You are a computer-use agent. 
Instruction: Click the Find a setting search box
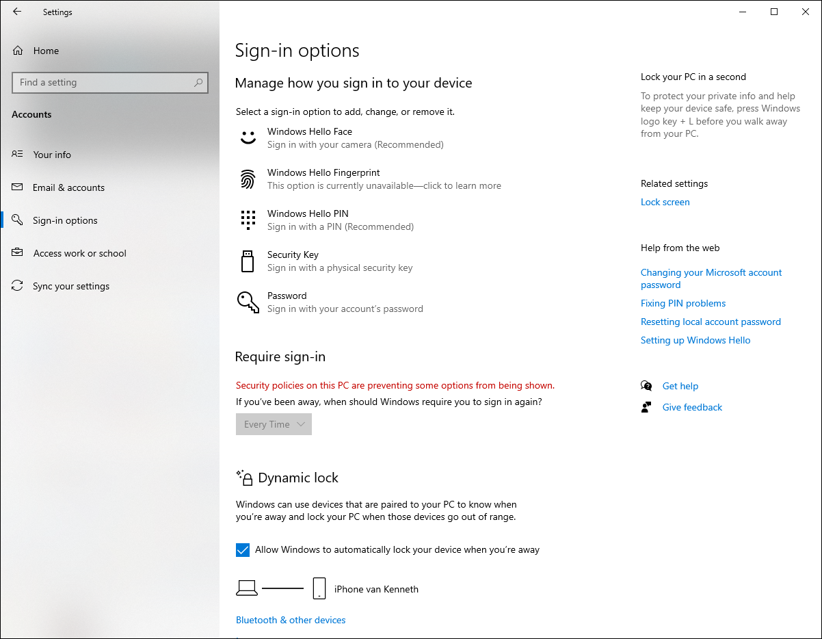[x=110, y=83]
